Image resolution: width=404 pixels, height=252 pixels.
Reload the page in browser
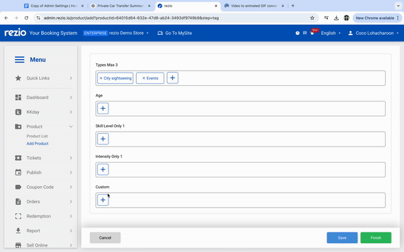coord(26,18)
